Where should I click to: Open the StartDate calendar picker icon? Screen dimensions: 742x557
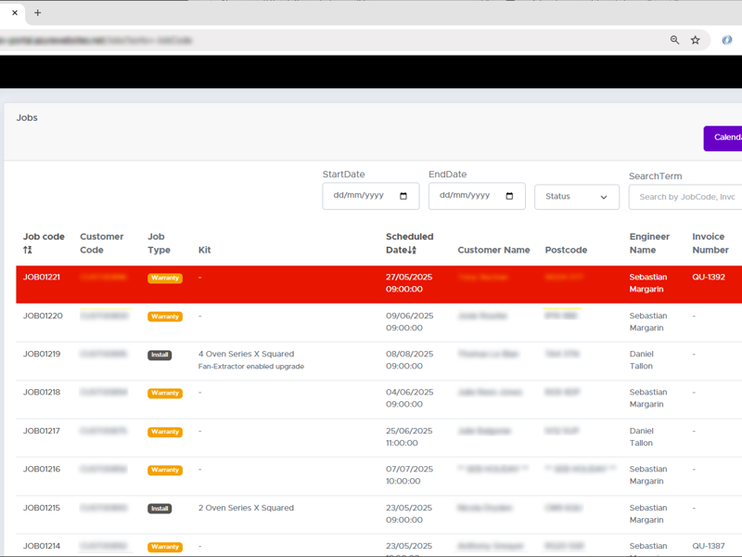point(403,196)
